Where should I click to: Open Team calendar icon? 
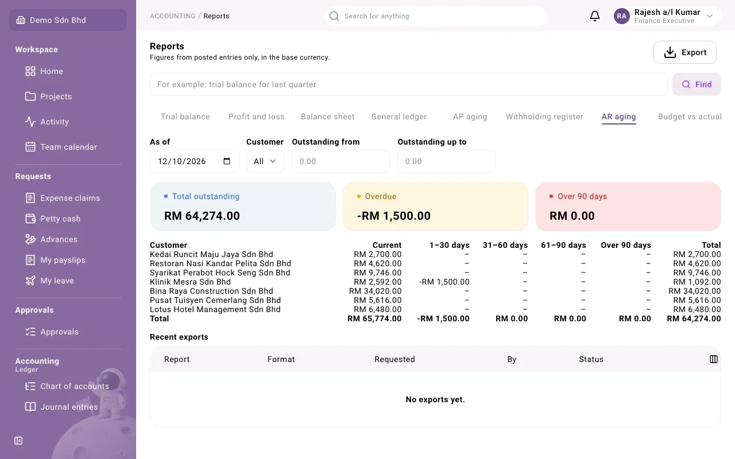[30, 147]
